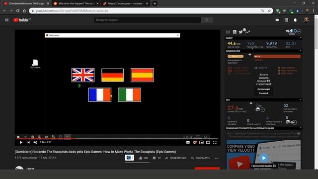Select the French flag in the video

point(100,95)
